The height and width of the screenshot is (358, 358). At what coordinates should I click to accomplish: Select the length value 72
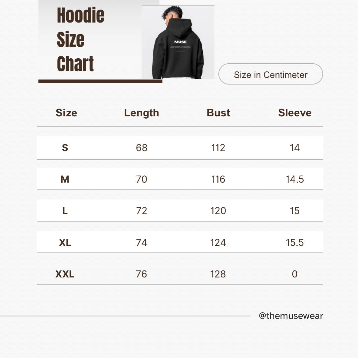click(x=142, y=211)
